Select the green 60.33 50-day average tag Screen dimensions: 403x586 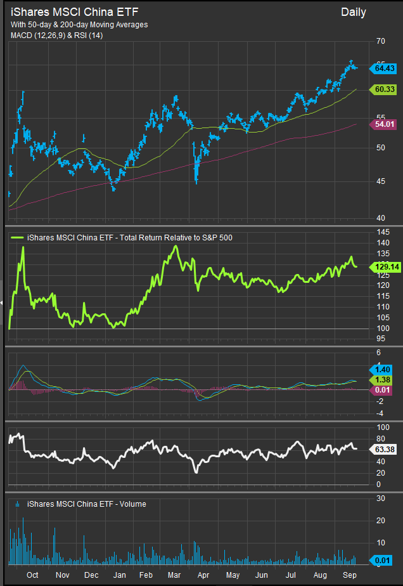[x=384, y=90]
